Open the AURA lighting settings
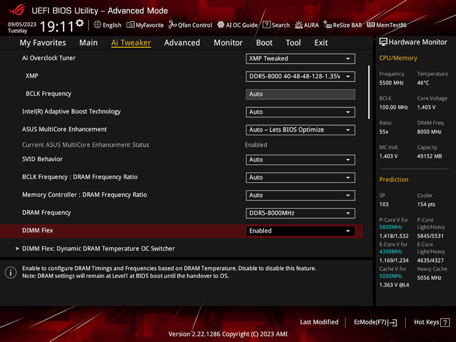Image resolution: width=456 pixels, height=342 pixels. (x=307, y=25)
